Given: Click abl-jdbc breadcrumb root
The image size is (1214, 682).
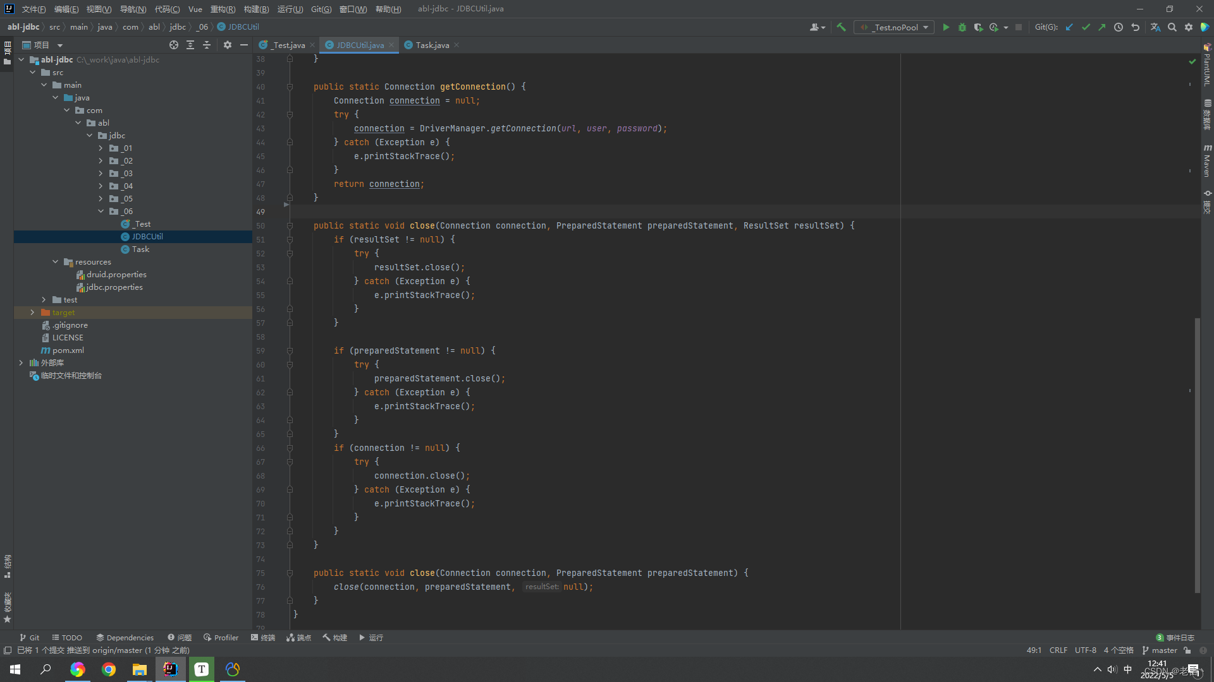Looking at the screenshot, I should coord(23,27).
